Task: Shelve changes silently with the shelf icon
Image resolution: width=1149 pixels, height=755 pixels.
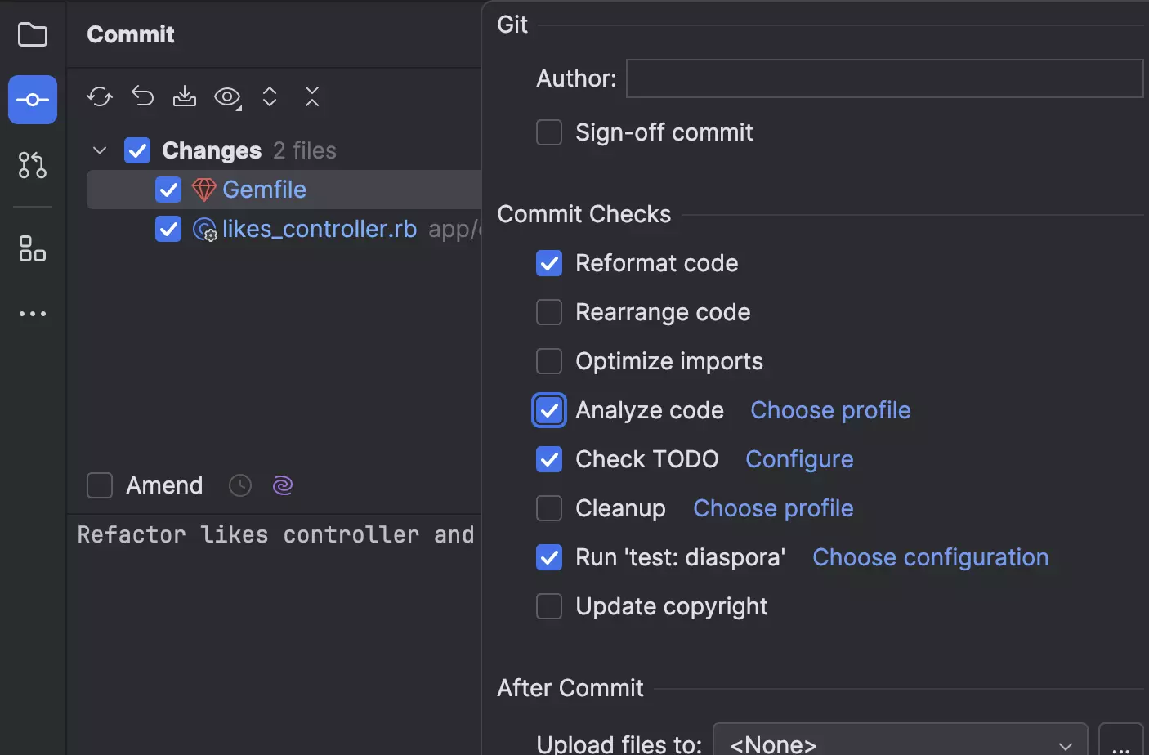Action: coord(185,96)
